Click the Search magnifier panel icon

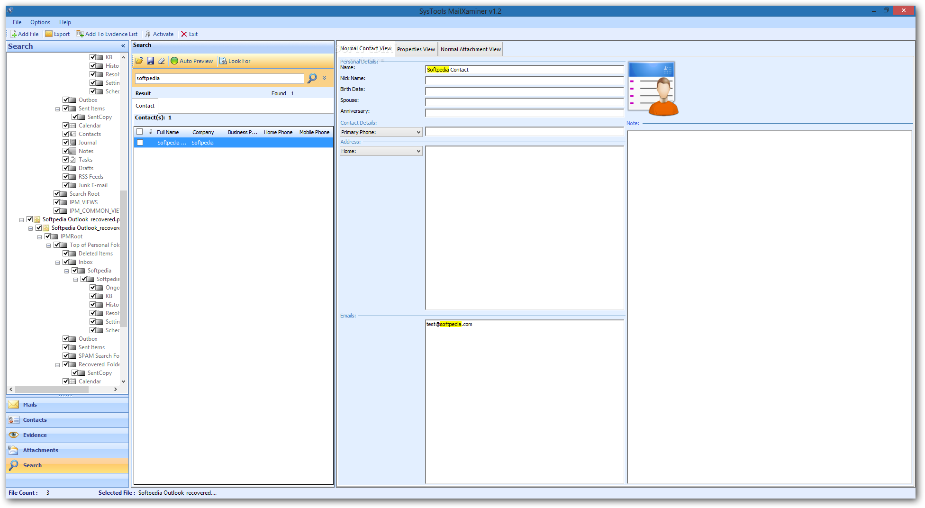pyautogui.click(x=14, y=465)
